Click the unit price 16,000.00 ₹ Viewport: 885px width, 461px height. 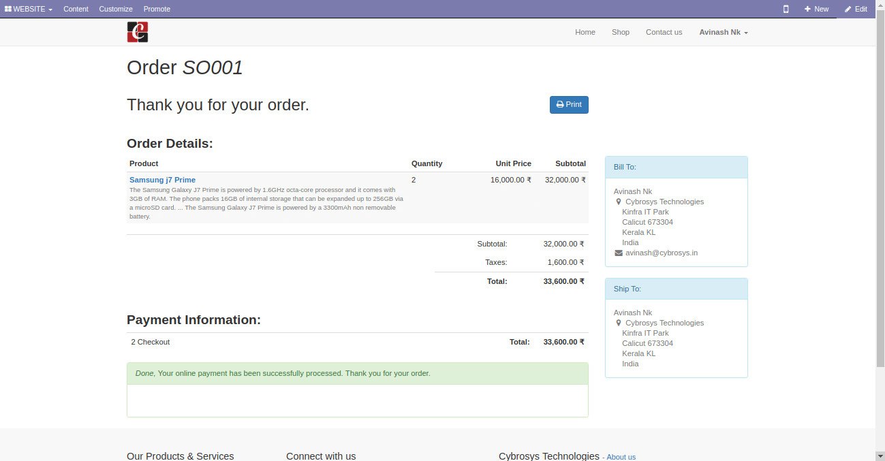[x=511, y=180]
